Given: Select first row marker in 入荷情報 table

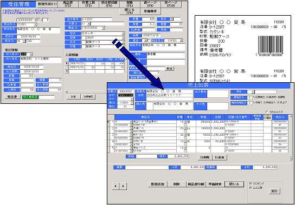Looking at the screenshot, I should click(67, 63).
